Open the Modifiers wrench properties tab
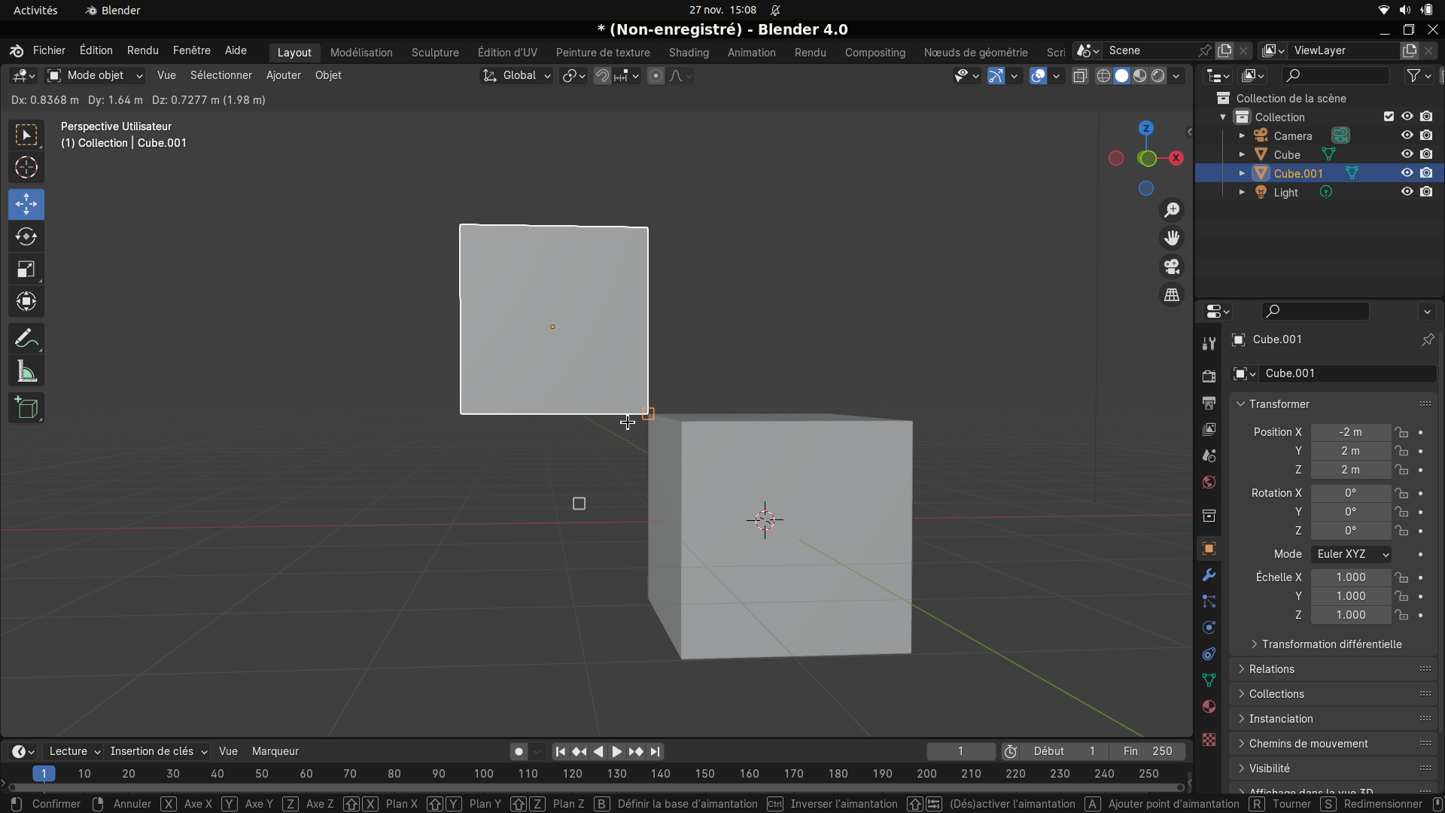The width and height of the screenshot is (1445, 813). pos(1209,575)
